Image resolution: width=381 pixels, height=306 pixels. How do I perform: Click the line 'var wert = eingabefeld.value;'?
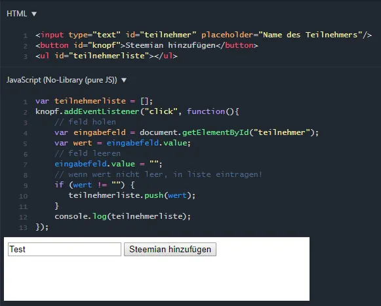pos(123,143)
